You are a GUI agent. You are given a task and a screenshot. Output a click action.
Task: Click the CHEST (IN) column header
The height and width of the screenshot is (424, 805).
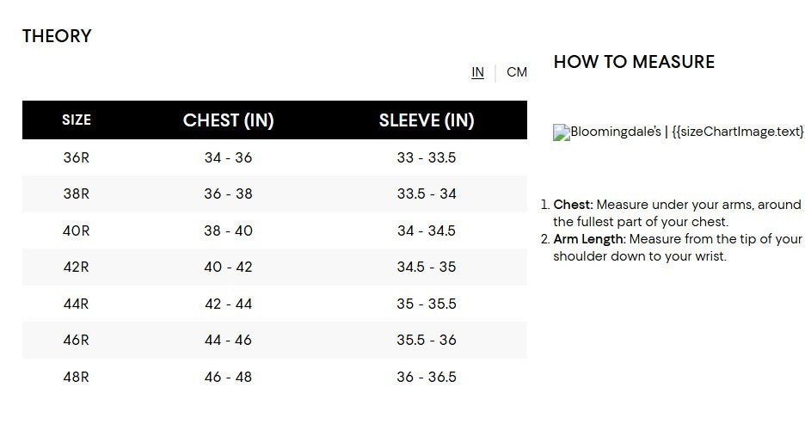[x=228, y=120]
